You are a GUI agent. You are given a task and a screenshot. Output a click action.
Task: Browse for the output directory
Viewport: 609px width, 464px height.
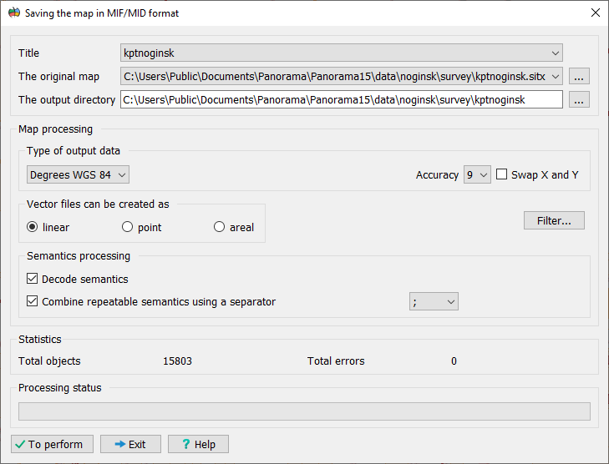pyautogui.click(x=580, y=99)
